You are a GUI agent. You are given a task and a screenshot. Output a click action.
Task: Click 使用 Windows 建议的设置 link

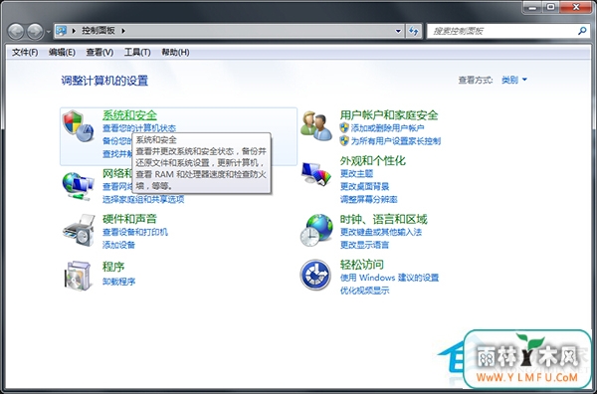click(x=389, y=278)
